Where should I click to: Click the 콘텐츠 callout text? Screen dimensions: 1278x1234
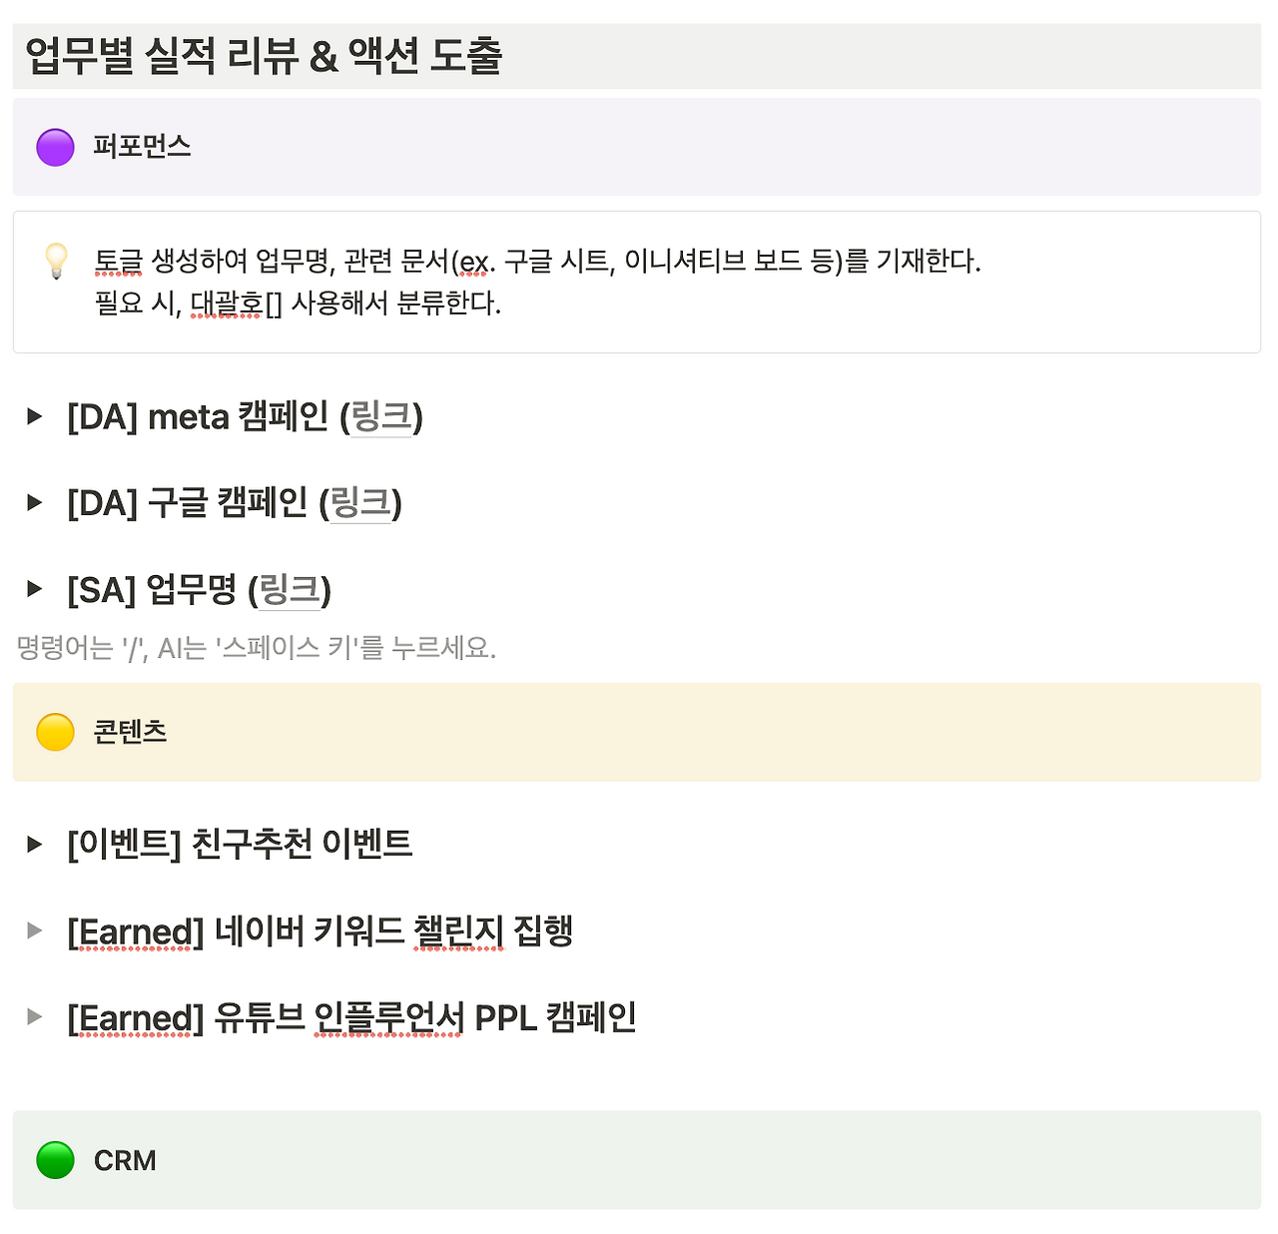130,732
